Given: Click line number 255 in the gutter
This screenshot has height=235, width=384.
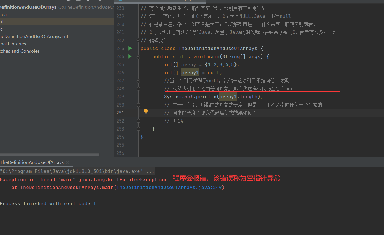Looking at the screenshot, I should pyautogui.click(x=120, y=145).
